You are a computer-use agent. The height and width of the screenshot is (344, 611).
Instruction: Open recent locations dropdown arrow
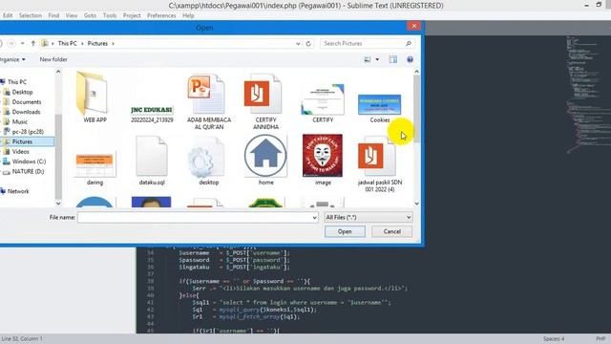23,43
